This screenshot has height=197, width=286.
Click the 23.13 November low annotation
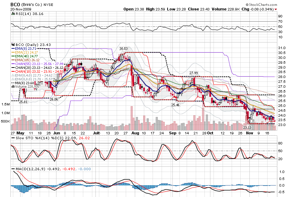click(x=247, y=128)
